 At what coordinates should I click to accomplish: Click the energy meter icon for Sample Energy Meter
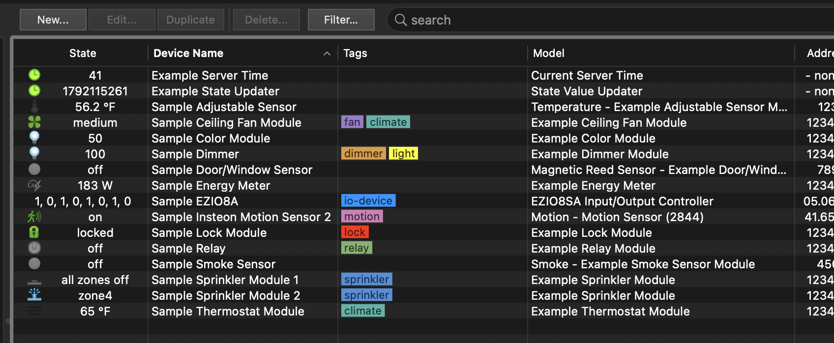pos(34,185)
